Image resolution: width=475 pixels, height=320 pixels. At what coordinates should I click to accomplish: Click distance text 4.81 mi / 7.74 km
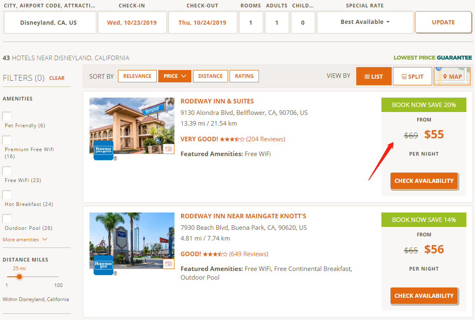pyautogui.click(x=205, y=238)
